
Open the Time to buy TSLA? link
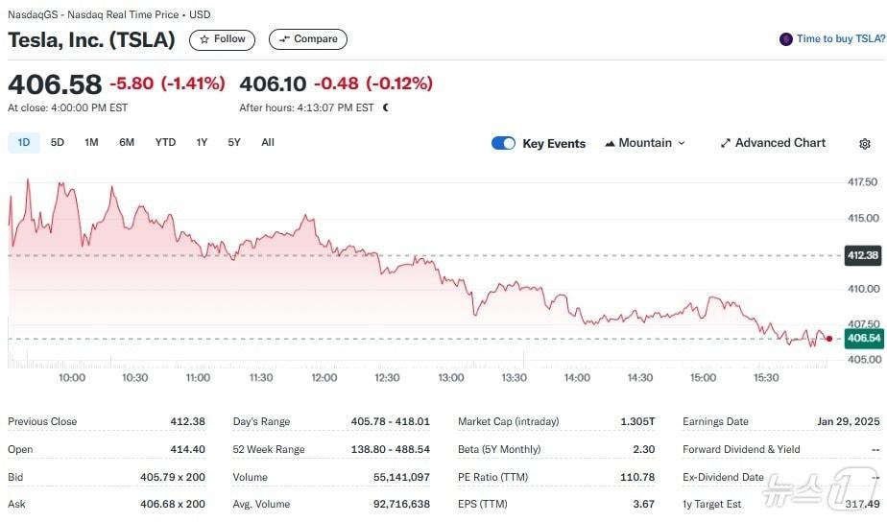click(841, 39)
